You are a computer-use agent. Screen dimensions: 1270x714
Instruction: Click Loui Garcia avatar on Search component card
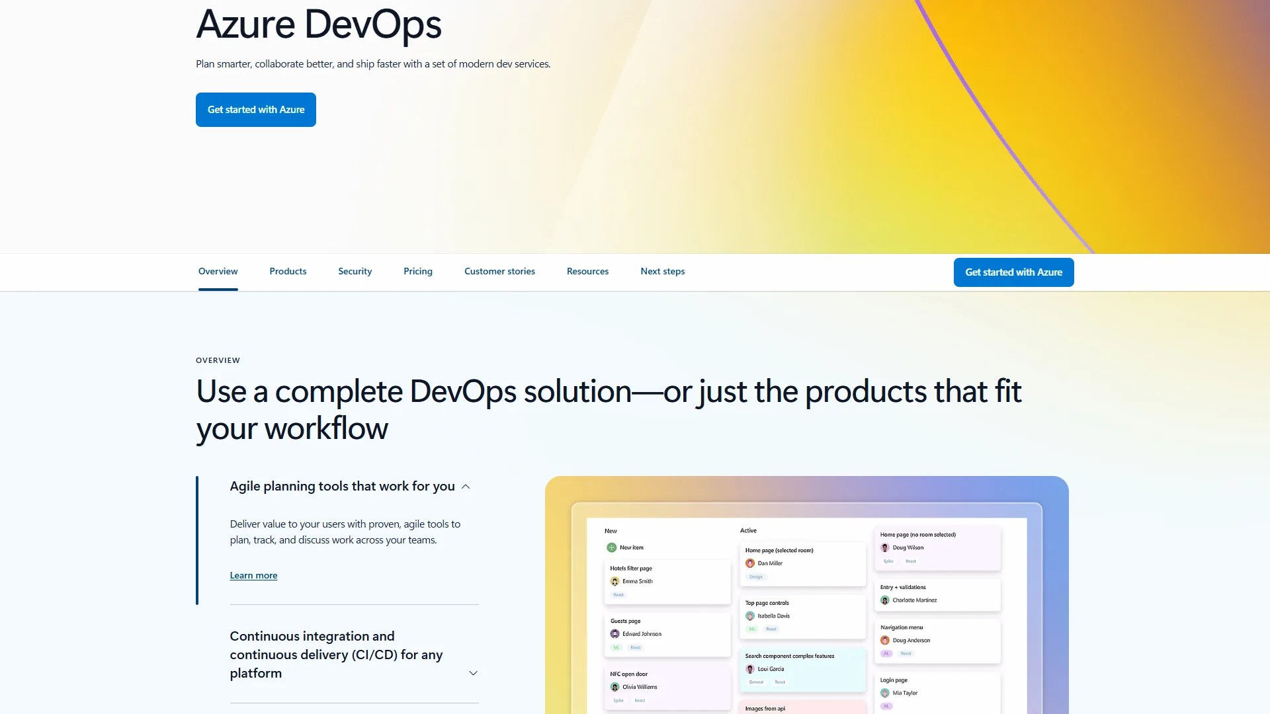[x=750, y=669]
